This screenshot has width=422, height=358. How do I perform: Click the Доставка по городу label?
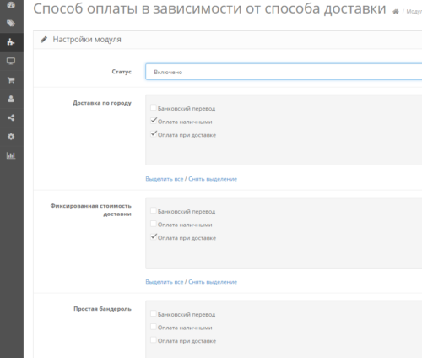(x=102, y=103)
